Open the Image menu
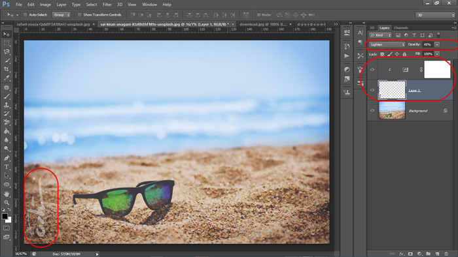Viewport: 458px width, 257px height. click(45, 5)
